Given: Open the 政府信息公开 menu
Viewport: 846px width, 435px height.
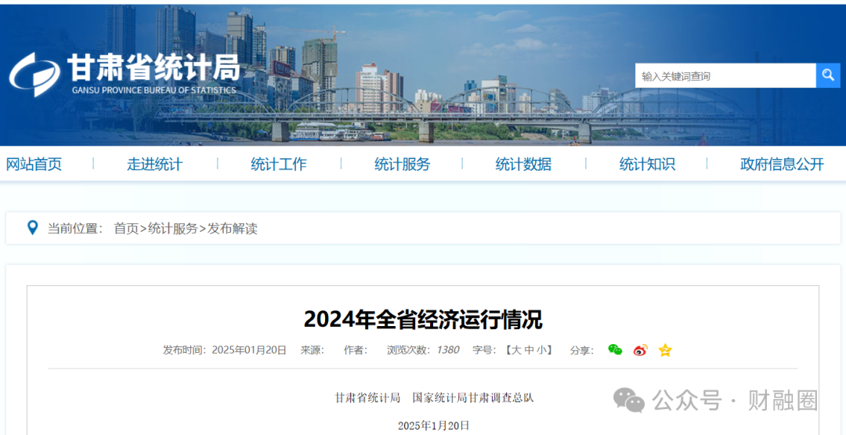Looking at the screenshot, I should (782, 164).
